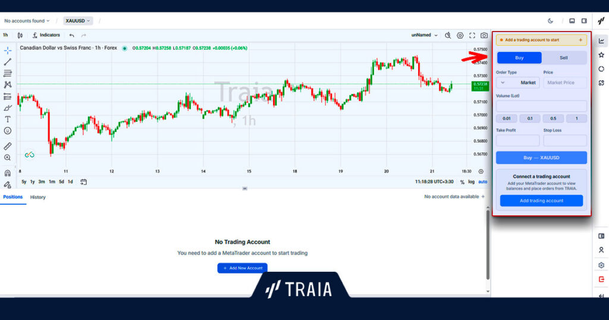Viewport: 609px width, 320px height.
Task: Select the Buy tab
Action: tap(519, 58)
